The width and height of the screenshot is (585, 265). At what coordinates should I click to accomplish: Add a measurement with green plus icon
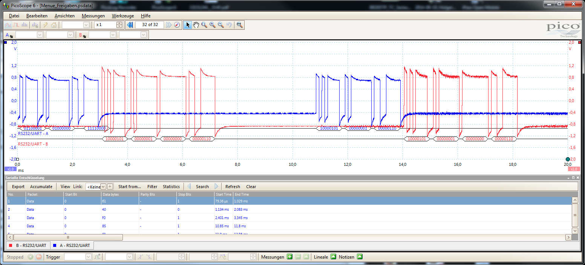pos(289,257)
